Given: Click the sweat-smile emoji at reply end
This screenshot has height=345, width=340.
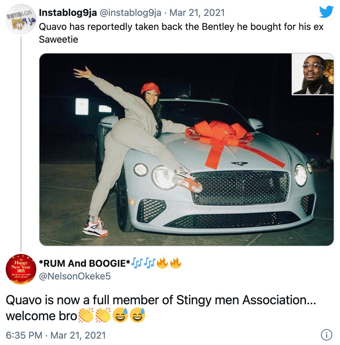Looking at the screenshot, I should tap(137, 315).
